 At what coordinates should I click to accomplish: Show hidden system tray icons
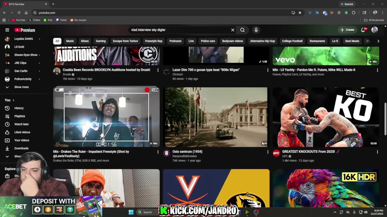pos(335,212)
